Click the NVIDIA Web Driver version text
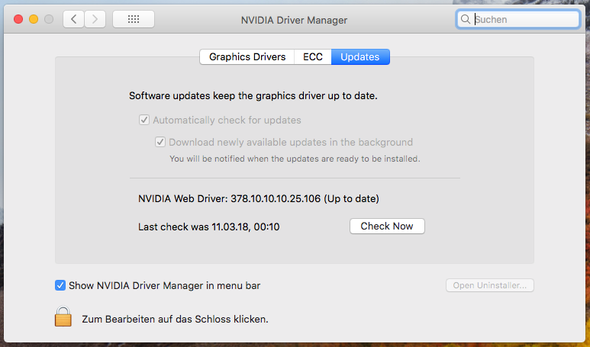This screenshot has height=347, width=590. (259, 198)
